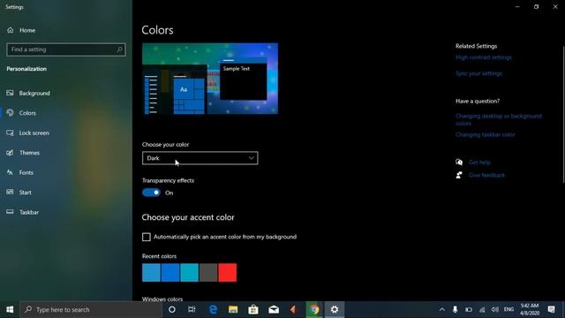Viewport: 565px width, 318px height.
Task: Pick the teal recent color swatch
Action: coord(190,273)
